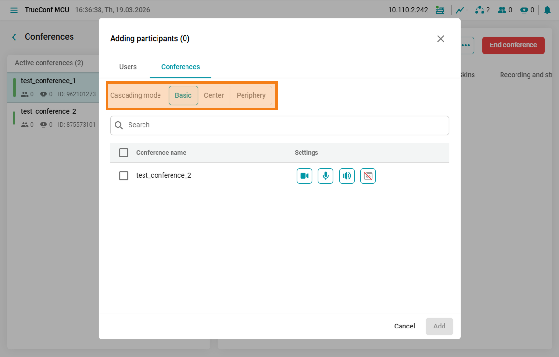Viewport: 559px width, 357px height.
Task: Click the red End conference button
Action: pyautogui.click(x=513, y=45)
